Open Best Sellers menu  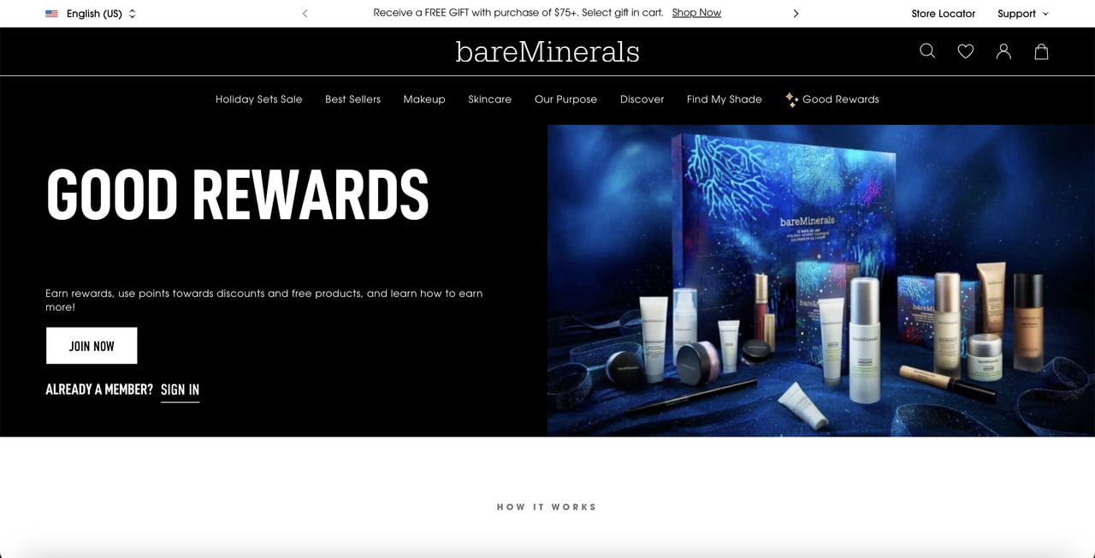point(352,99)
